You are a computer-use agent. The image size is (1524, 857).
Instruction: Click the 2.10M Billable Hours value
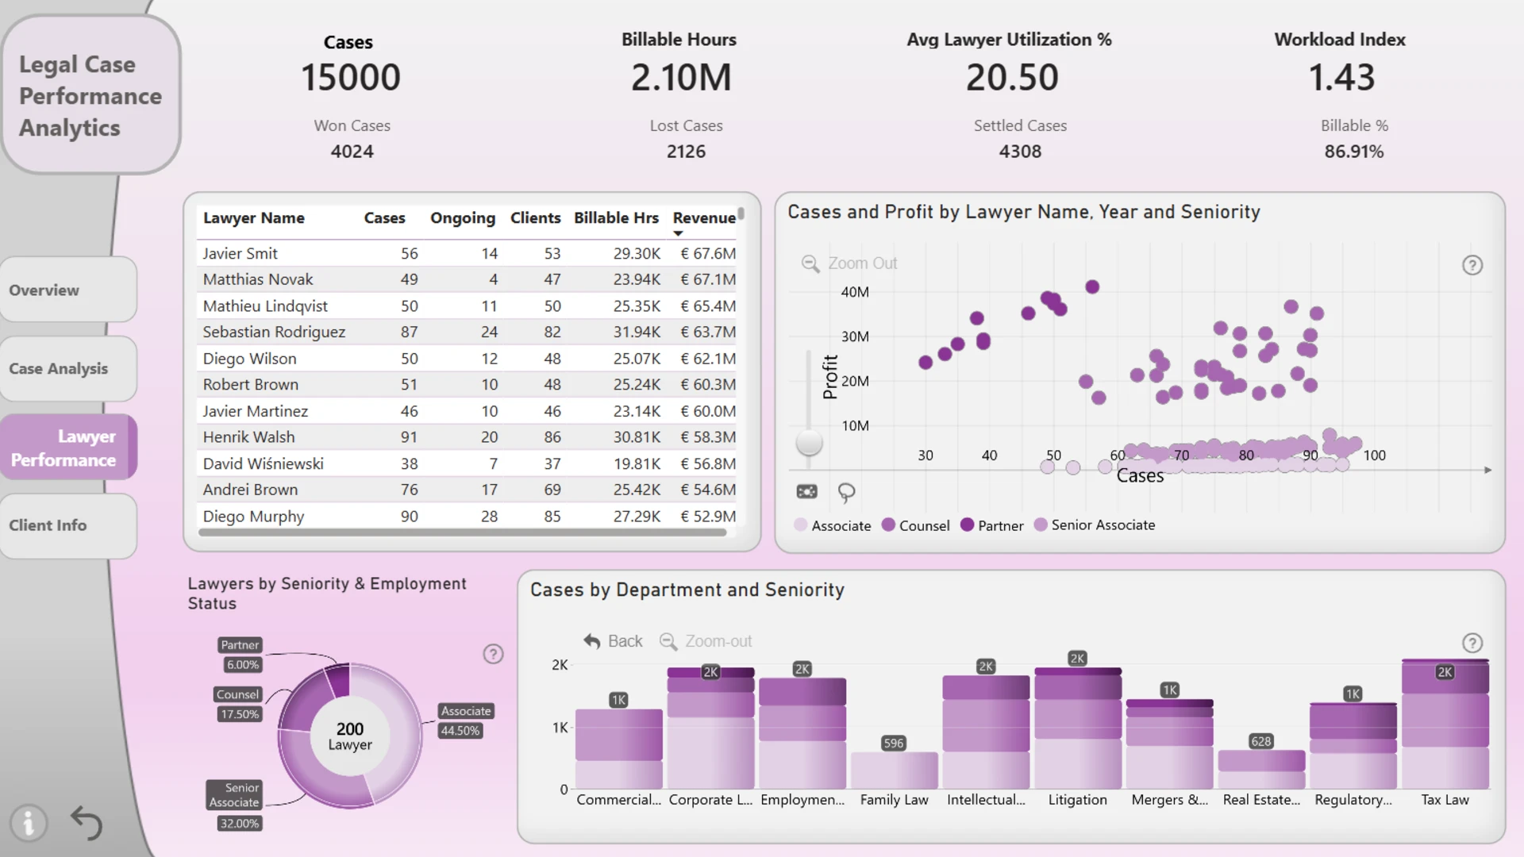[x=681, y=78]
